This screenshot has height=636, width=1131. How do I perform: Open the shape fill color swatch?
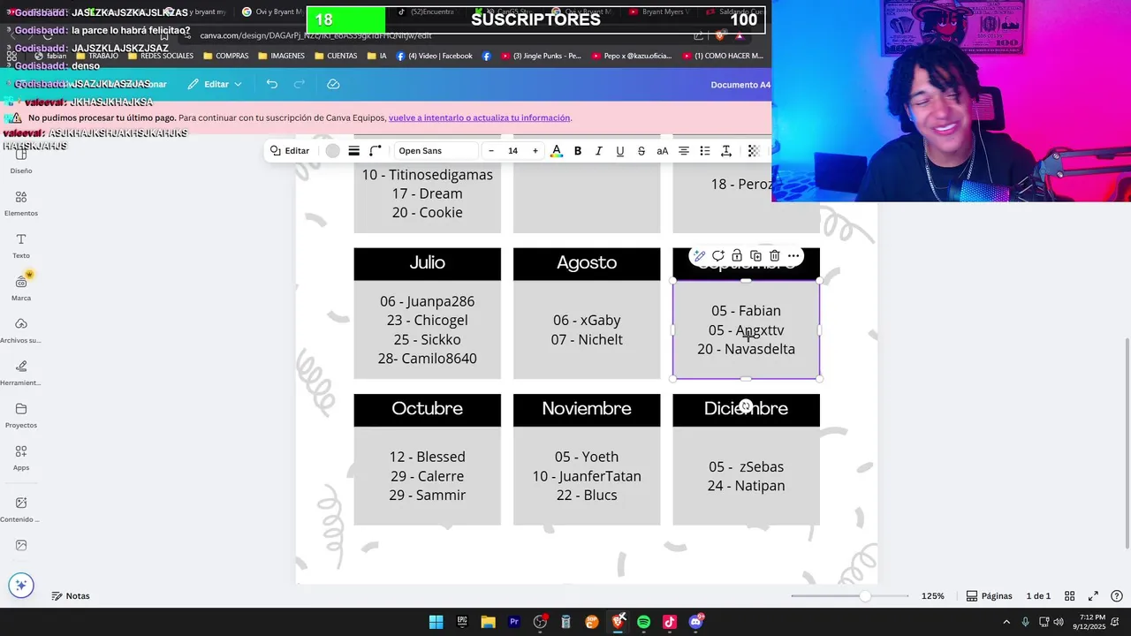pyautogui.click(x=332, y=151)
